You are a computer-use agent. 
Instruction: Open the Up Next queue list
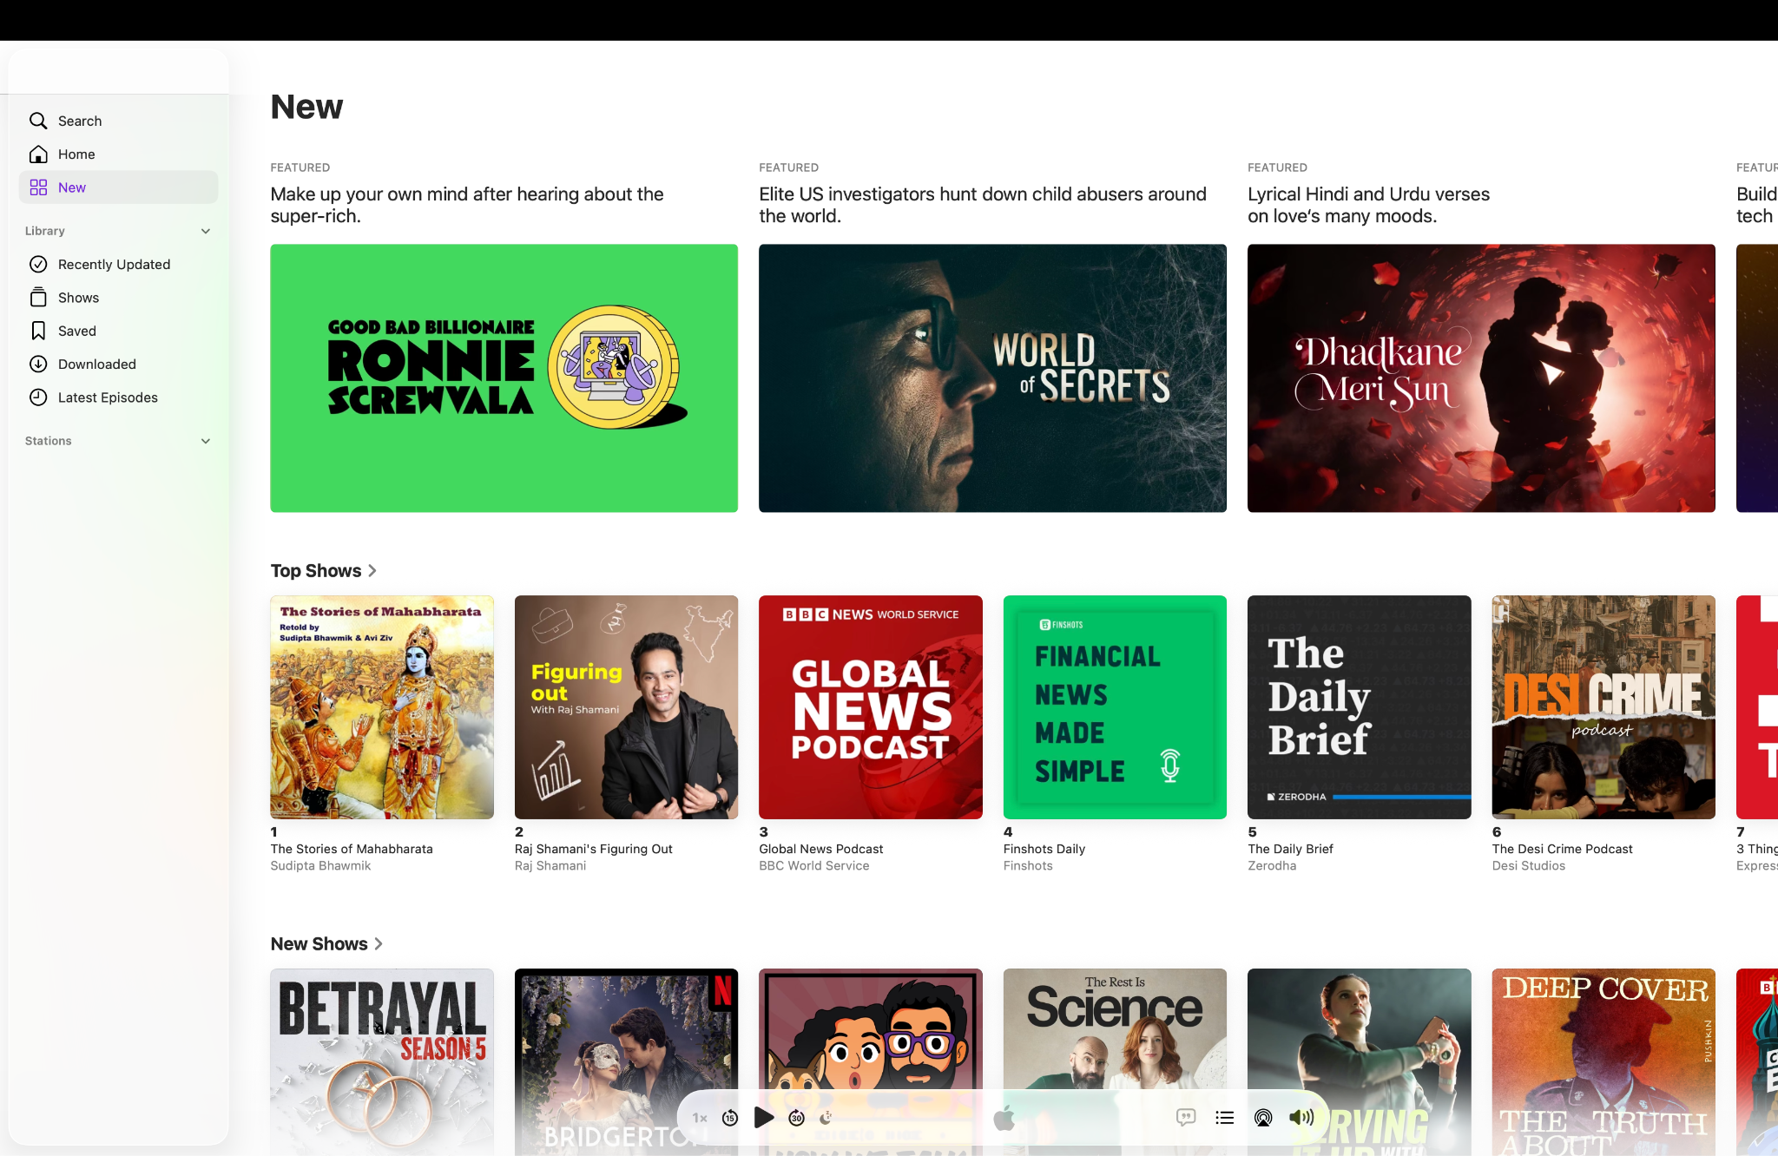(x=1224, y=1118)
